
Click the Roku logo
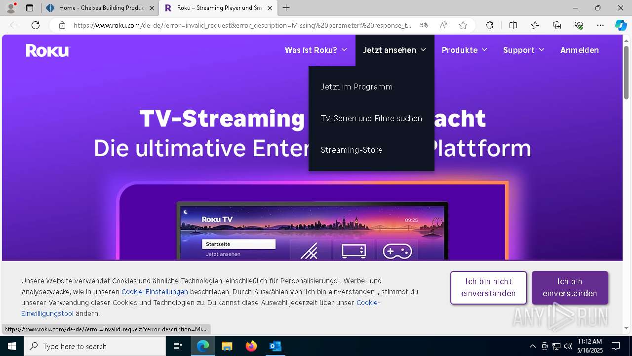pos(48,50)
